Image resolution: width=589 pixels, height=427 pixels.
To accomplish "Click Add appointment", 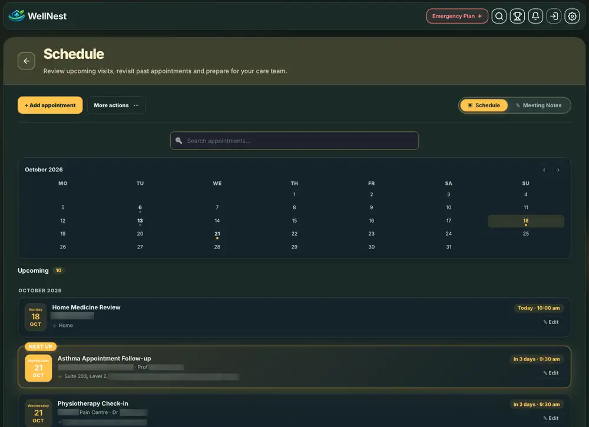I will (x=50, y=105).
